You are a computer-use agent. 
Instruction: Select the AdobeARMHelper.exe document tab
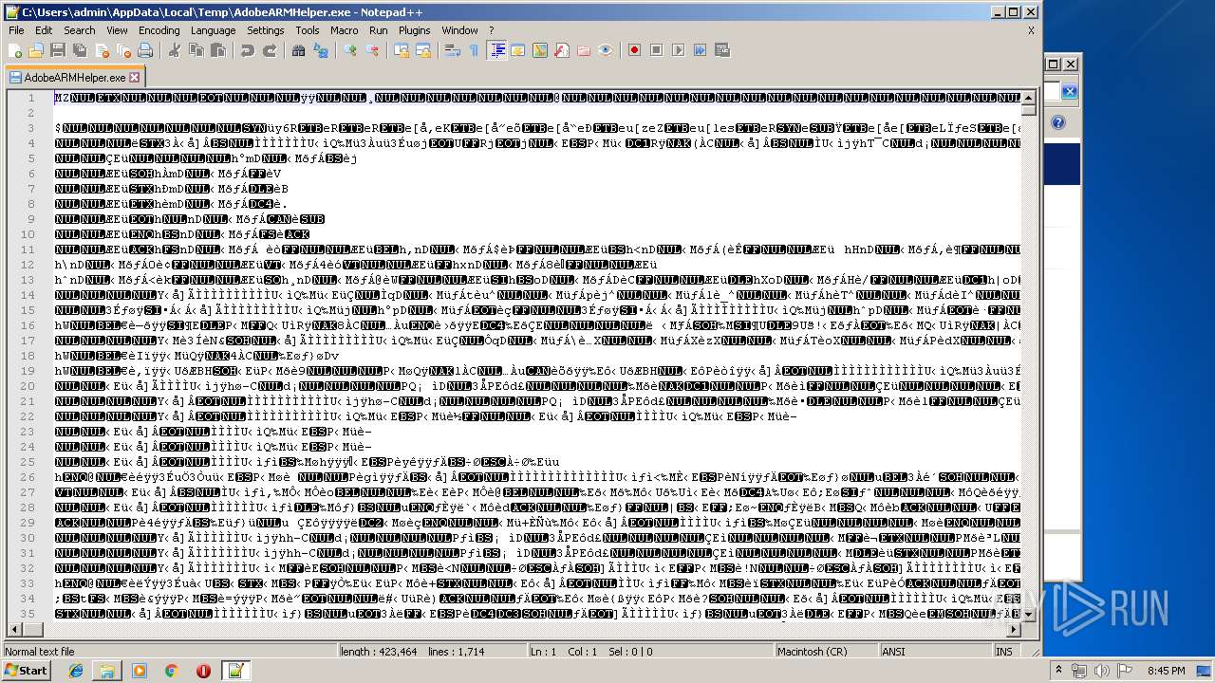coord(74,77)
